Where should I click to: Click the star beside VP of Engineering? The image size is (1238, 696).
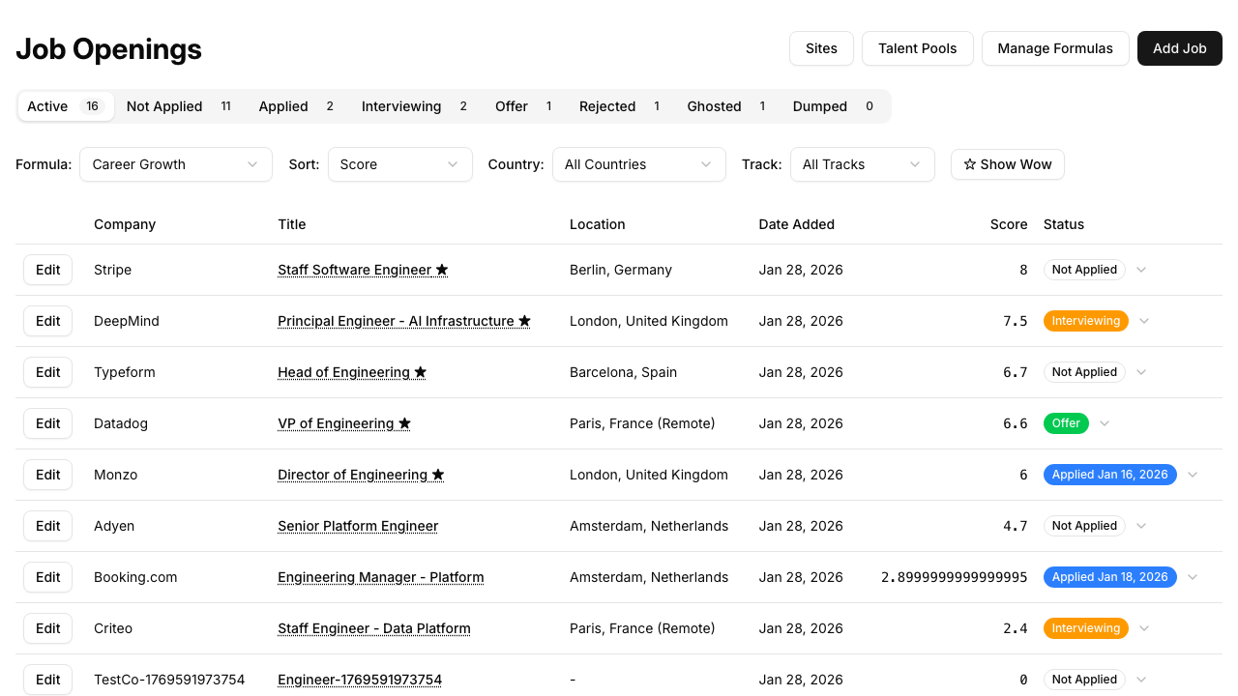[405, 423]
